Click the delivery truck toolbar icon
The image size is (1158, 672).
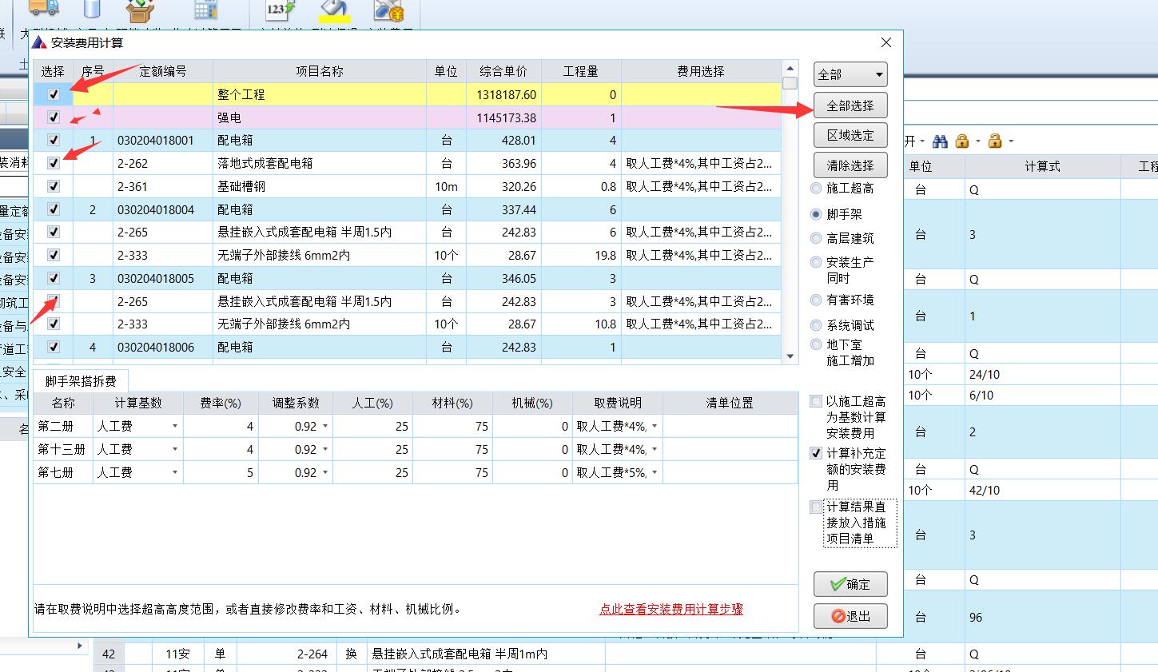coord(43,9)
